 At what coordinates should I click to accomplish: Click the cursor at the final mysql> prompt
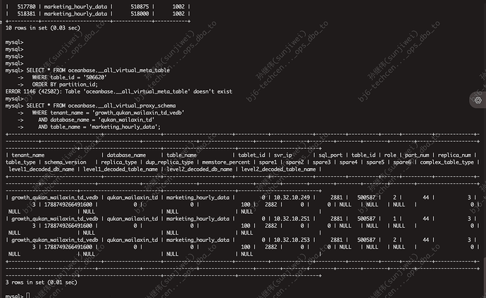[28, 295]
